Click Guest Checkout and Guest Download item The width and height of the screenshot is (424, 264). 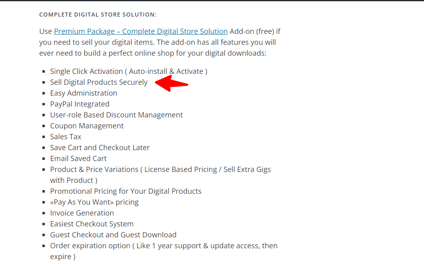113,235
